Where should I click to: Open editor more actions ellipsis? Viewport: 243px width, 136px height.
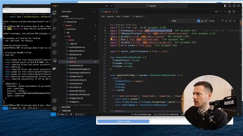[238, 12]
